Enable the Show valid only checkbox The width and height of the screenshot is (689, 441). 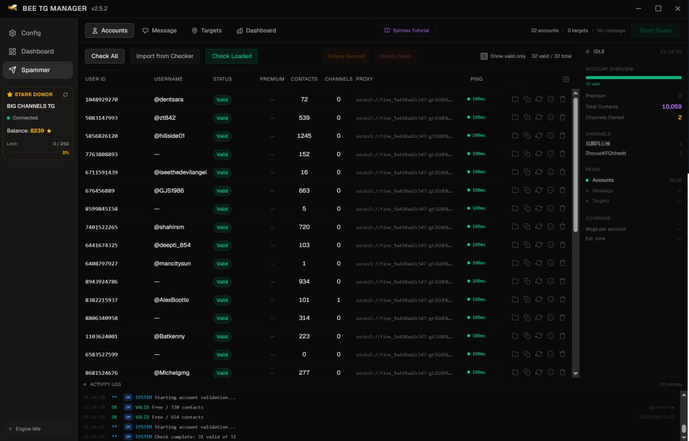[x=484, y=56]
